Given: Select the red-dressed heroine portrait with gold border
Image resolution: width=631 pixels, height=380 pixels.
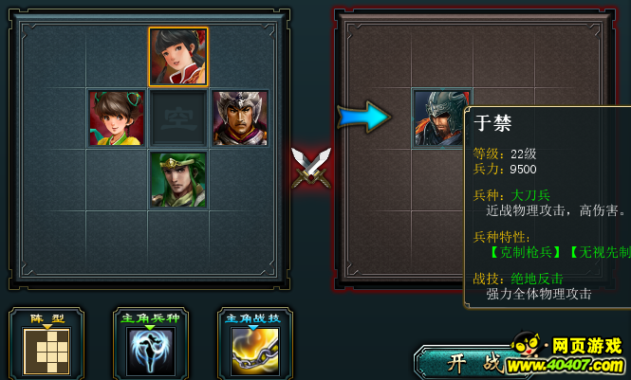Looking at the screenshot, I should (x=178, y=57).
